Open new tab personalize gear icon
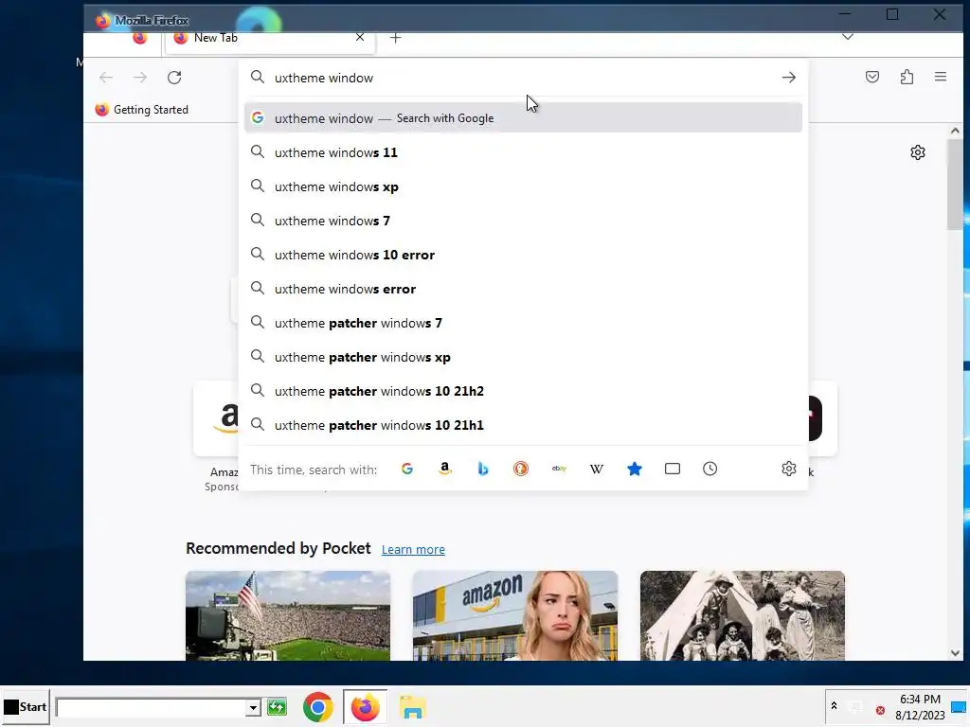Screen dimensions: 970x727 click(x=917, y=152)
